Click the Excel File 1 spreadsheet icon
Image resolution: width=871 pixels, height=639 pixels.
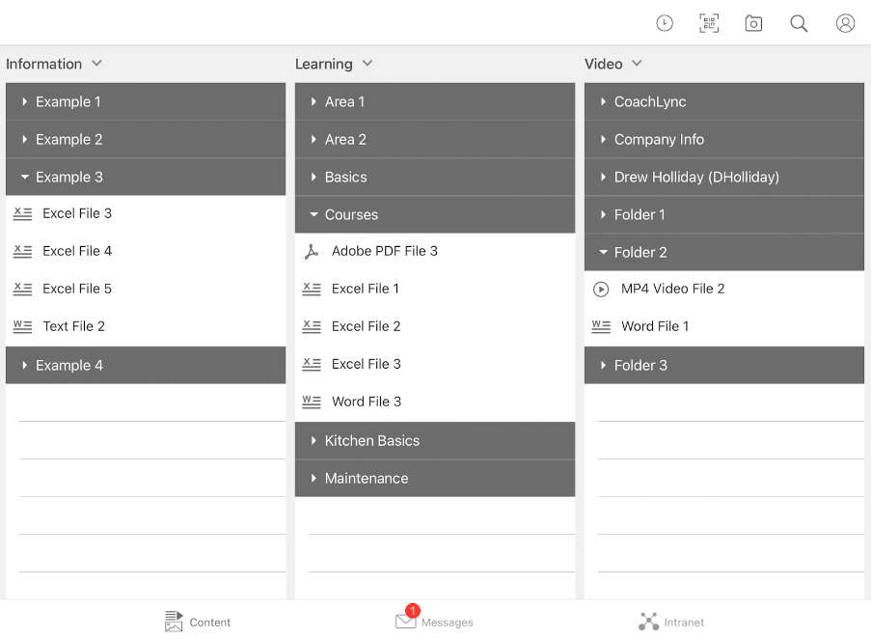coord(312,289)
